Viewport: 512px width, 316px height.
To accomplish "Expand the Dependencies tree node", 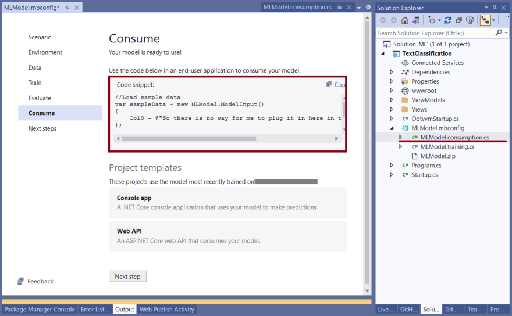I will pyautogui.click(x=392, y=72).
